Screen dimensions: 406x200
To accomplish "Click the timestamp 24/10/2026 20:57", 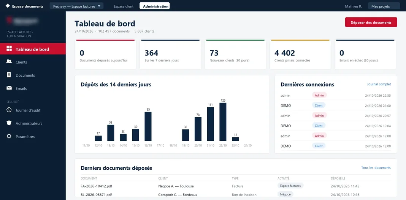I will coord(378,116).
